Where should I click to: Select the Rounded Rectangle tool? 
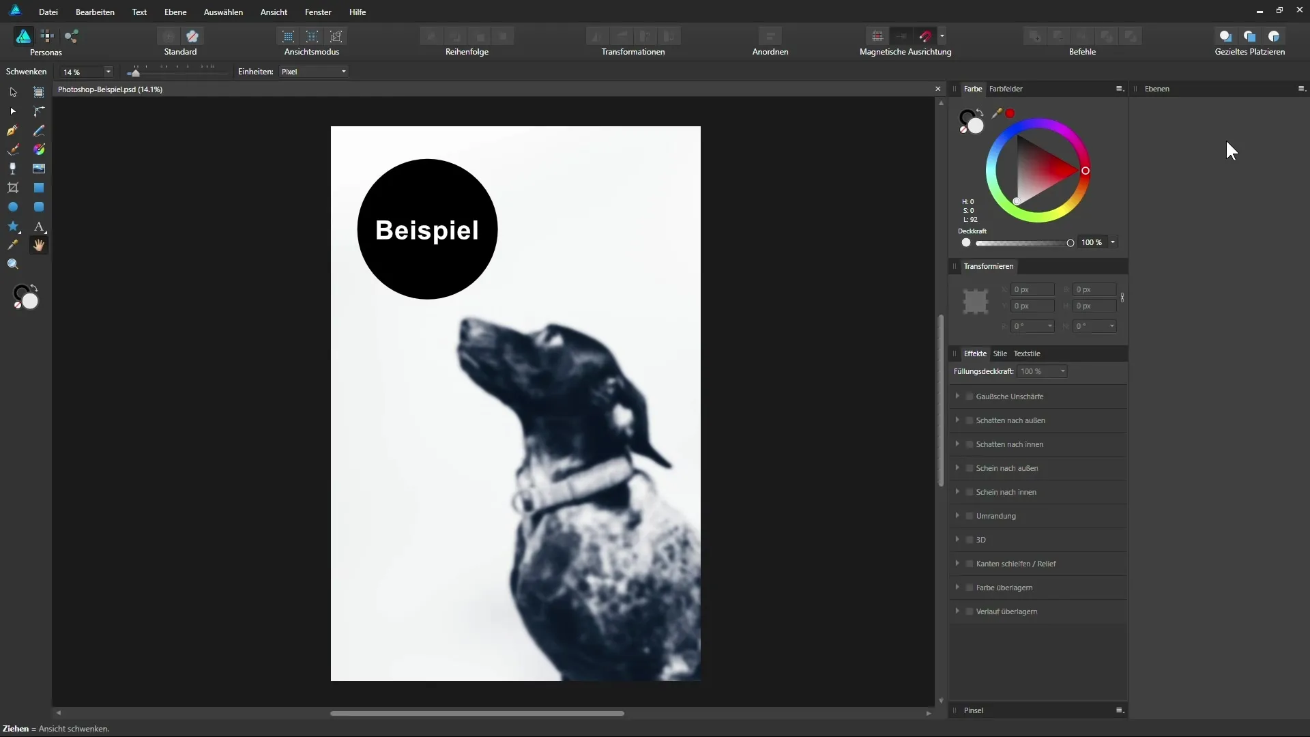[x=39, y=207]
